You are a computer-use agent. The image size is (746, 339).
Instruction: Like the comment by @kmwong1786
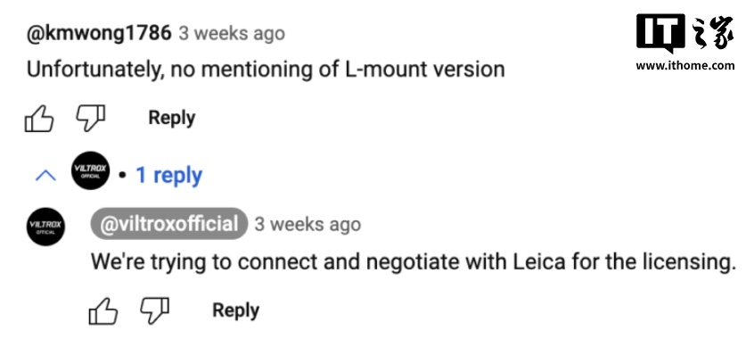pyautogui.click(x=39, y=118)
